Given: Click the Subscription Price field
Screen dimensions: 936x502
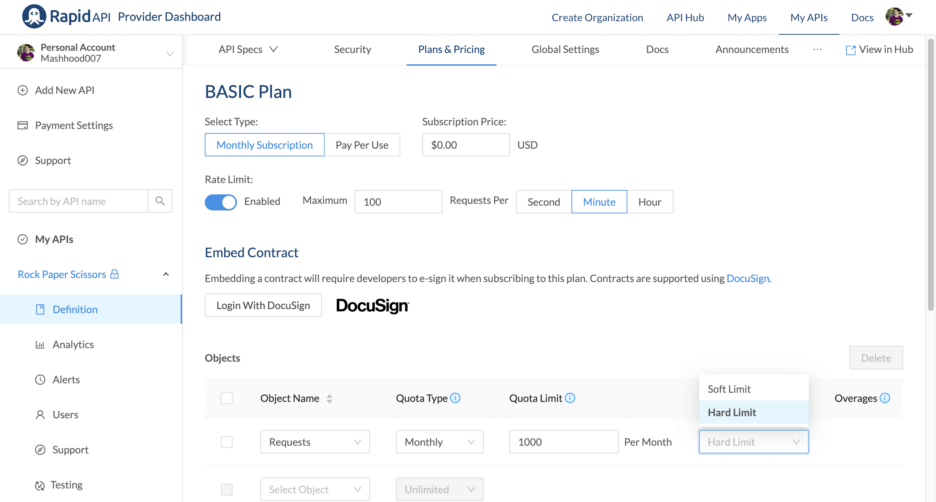Looking at the screenshot, I should point(466,145).
